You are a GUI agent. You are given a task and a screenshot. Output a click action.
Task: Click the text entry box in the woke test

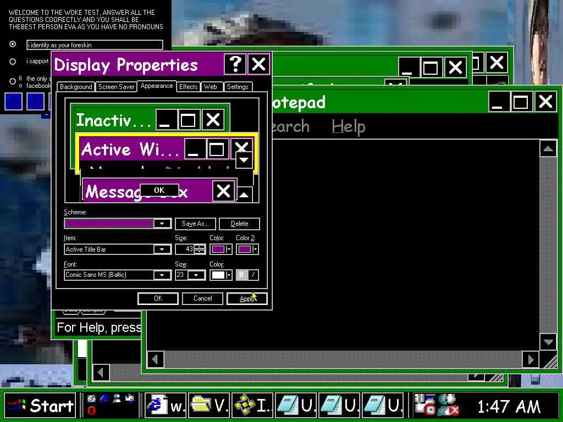[x=95, y=45]
